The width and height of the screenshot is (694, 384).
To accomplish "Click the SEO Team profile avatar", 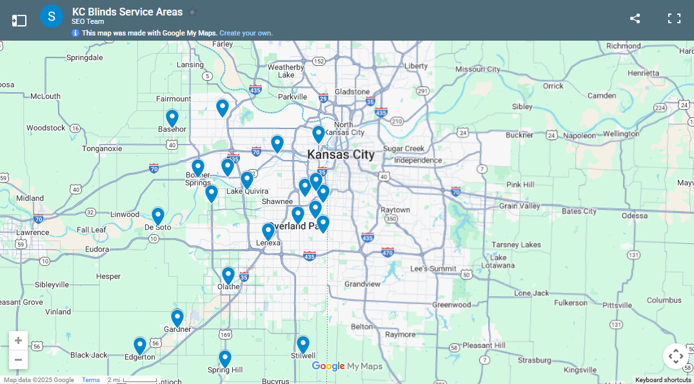I will tap(52, 16).
